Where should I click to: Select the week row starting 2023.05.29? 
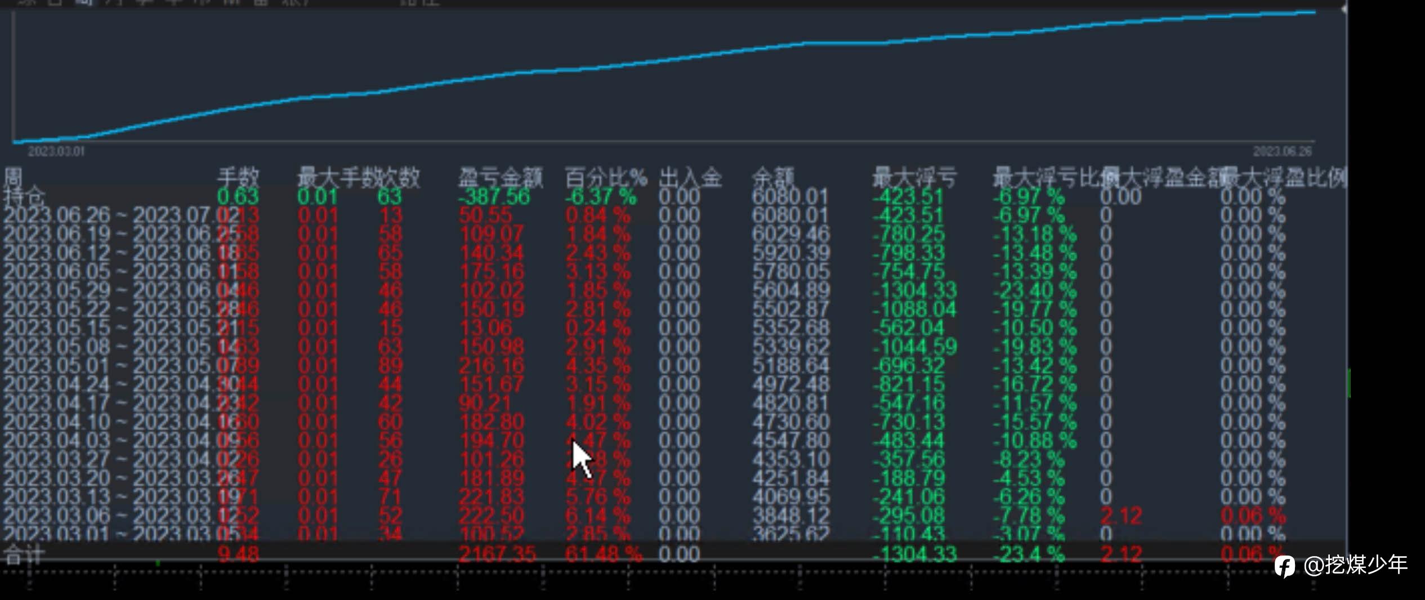[x=674, y=290]
